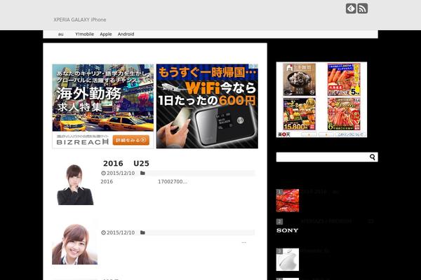Open the Y!mobile menu item
This screenshot has width=421, height=280.
tap(84, 34)
